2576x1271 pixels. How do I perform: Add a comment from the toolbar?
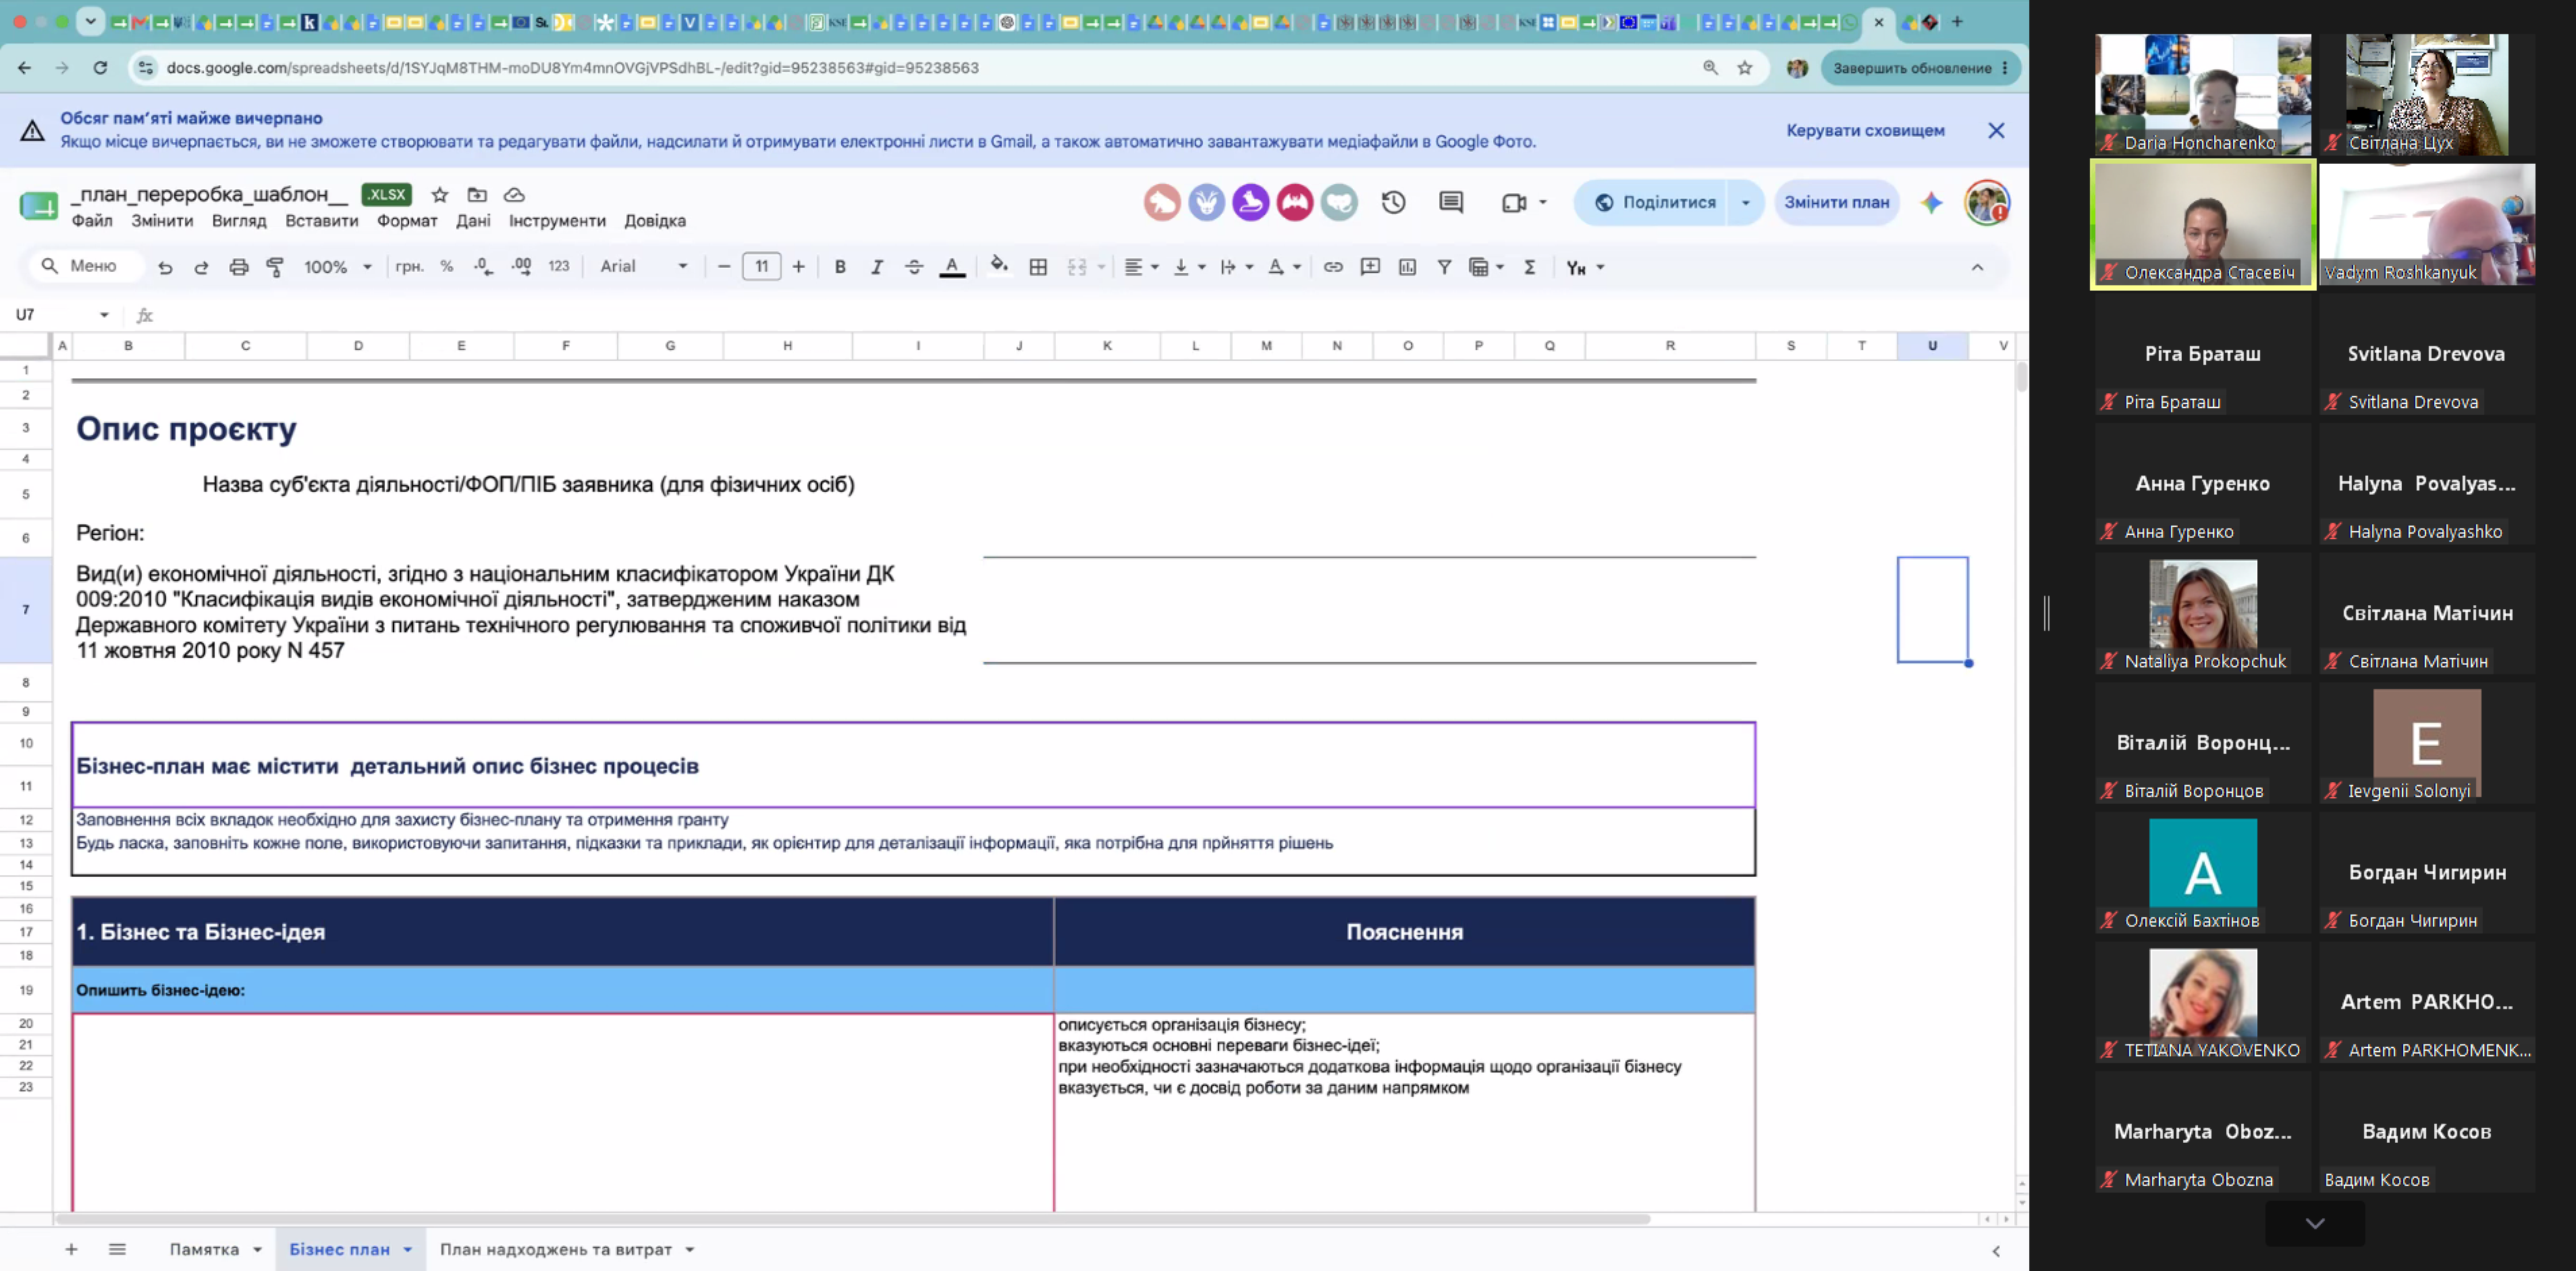click(x=1370, y=267)
